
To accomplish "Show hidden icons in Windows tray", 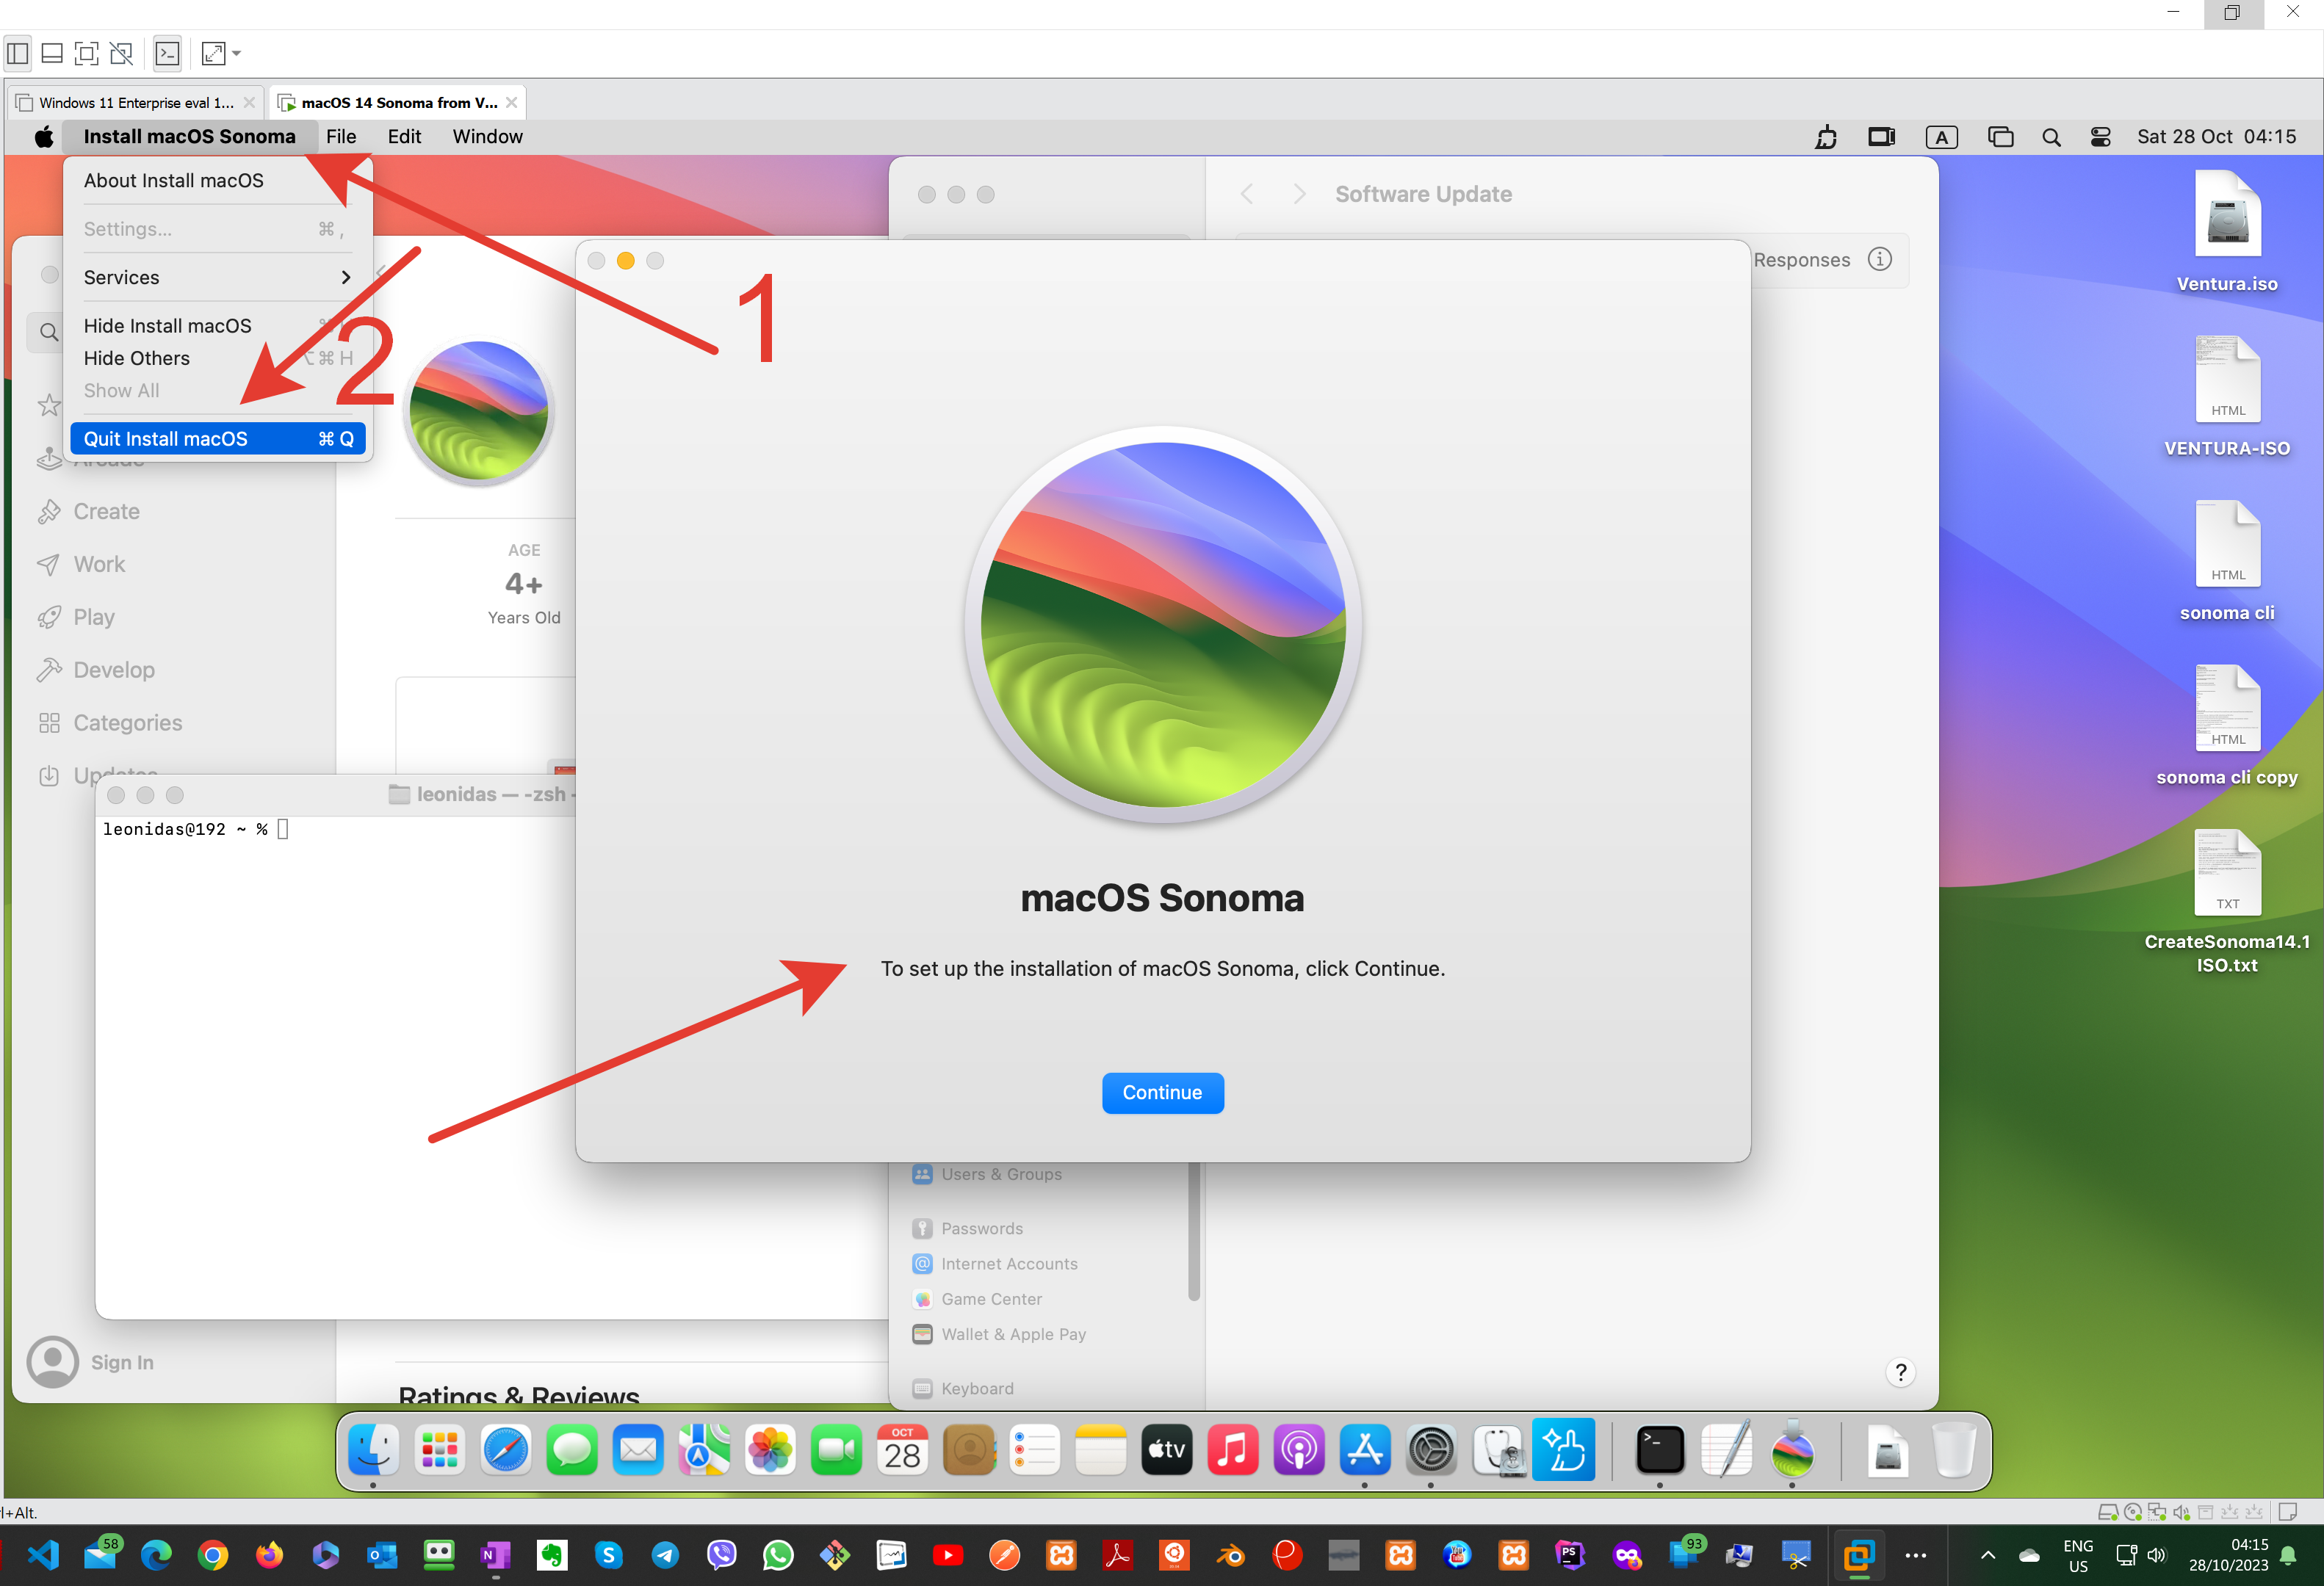I will [1988, 1555].
